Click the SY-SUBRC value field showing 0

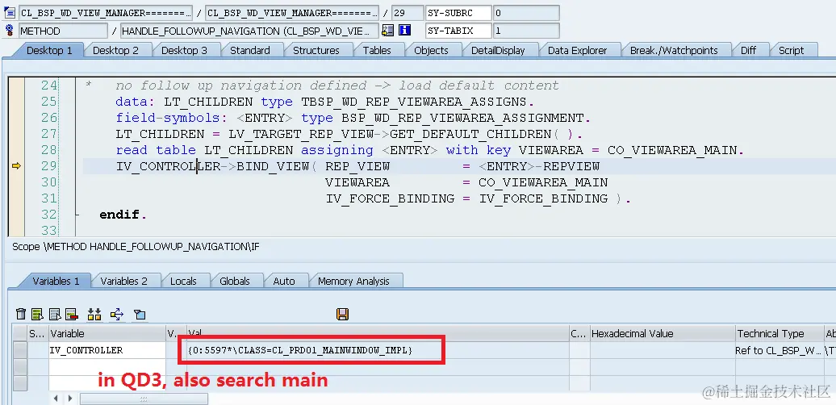526,13
